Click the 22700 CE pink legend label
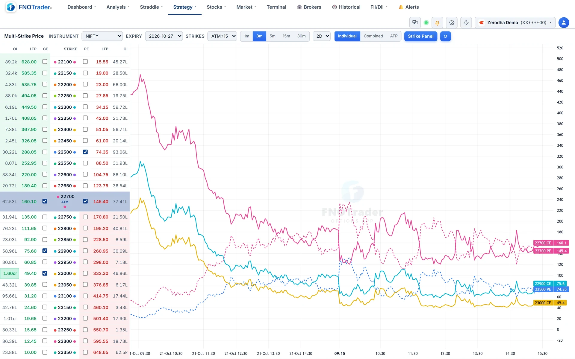 pyautogui.click(x=543, y=243)
